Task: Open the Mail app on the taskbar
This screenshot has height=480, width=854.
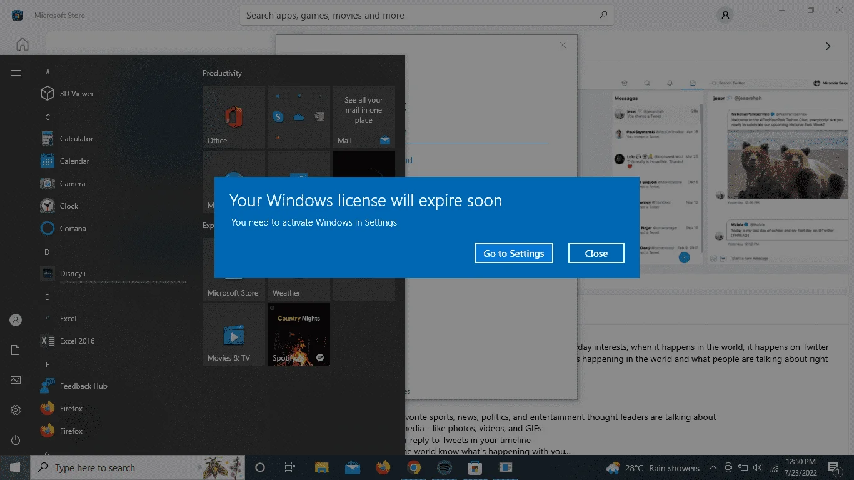Action: 352,467
